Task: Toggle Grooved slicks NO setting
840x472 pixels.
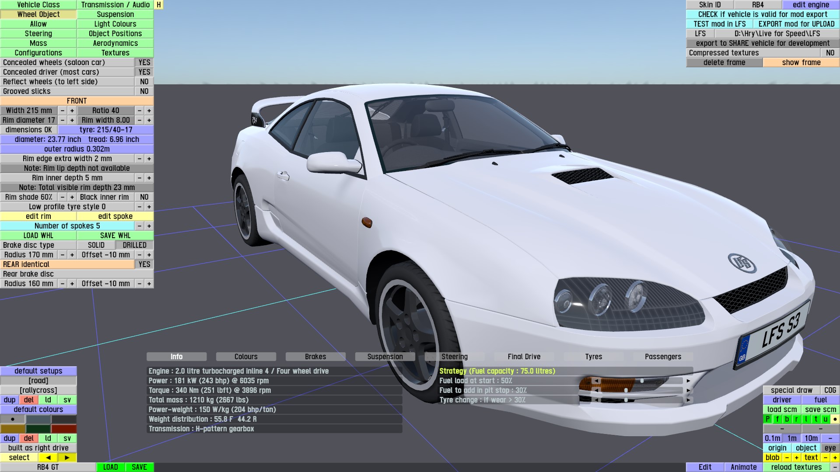Action: click(144, 91)
